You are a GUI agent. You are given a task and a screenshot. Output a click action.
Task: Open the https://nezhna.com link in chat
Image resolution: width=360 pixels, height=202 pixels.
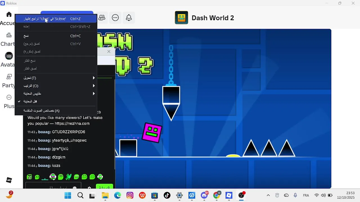(x=72, y=123)
